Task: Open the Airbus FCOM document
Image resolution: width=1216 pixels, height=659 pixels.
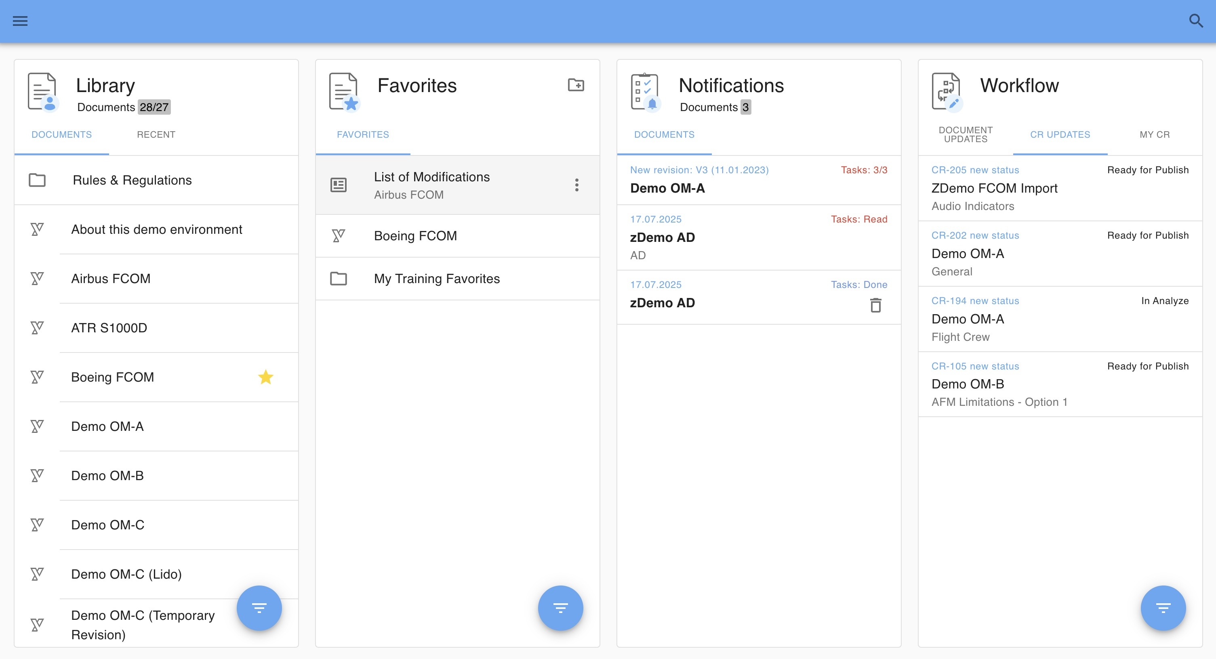Action: [111, 279]
